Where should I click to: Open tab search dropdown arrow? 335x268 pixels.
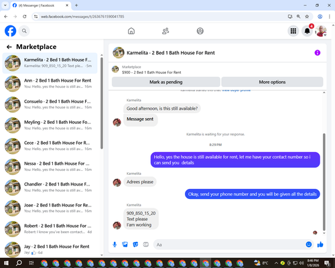(5, 5)
